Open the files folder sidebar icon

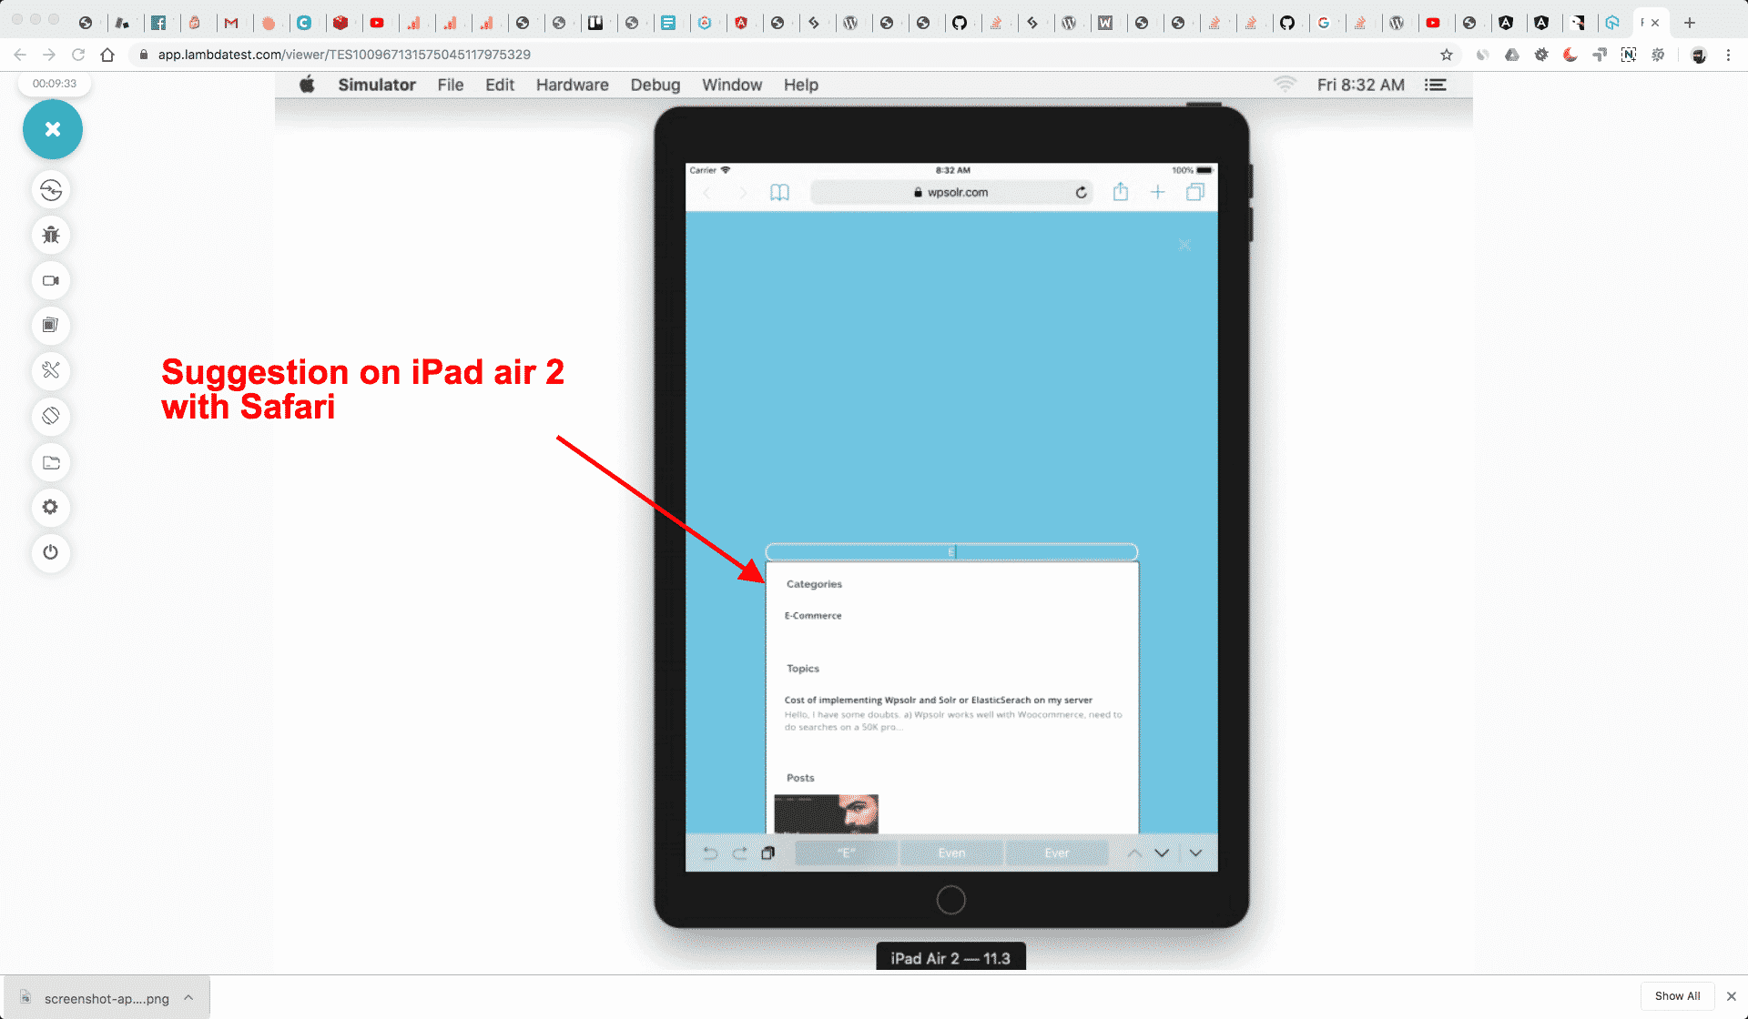(x=51, y=462)
